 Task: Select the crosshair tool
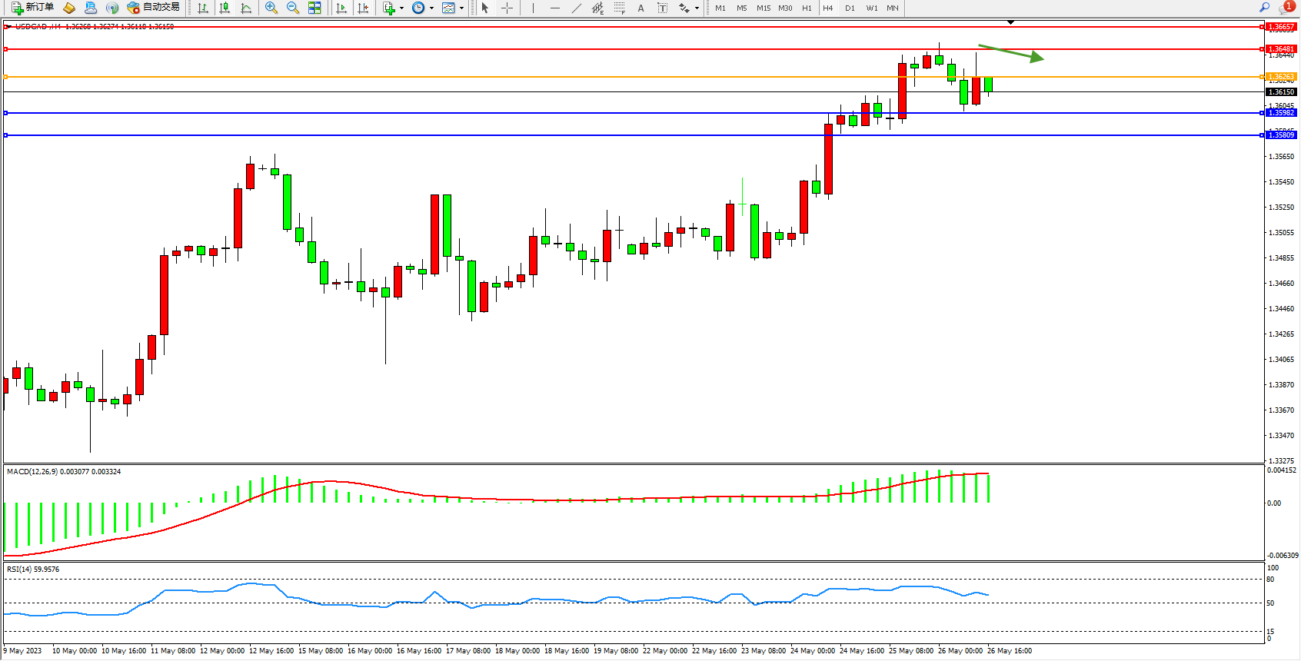coord(507,8)
